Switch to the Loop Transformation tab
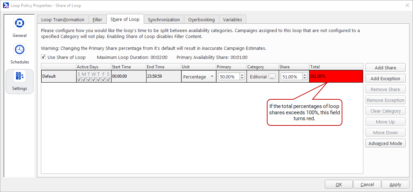 (63, 20)
